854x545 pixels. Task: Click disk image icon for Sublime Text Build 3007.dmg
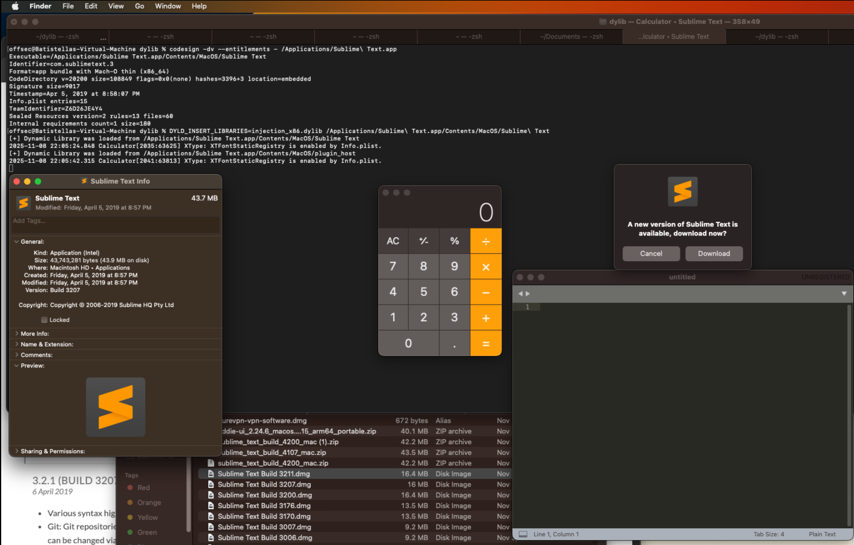211,527
